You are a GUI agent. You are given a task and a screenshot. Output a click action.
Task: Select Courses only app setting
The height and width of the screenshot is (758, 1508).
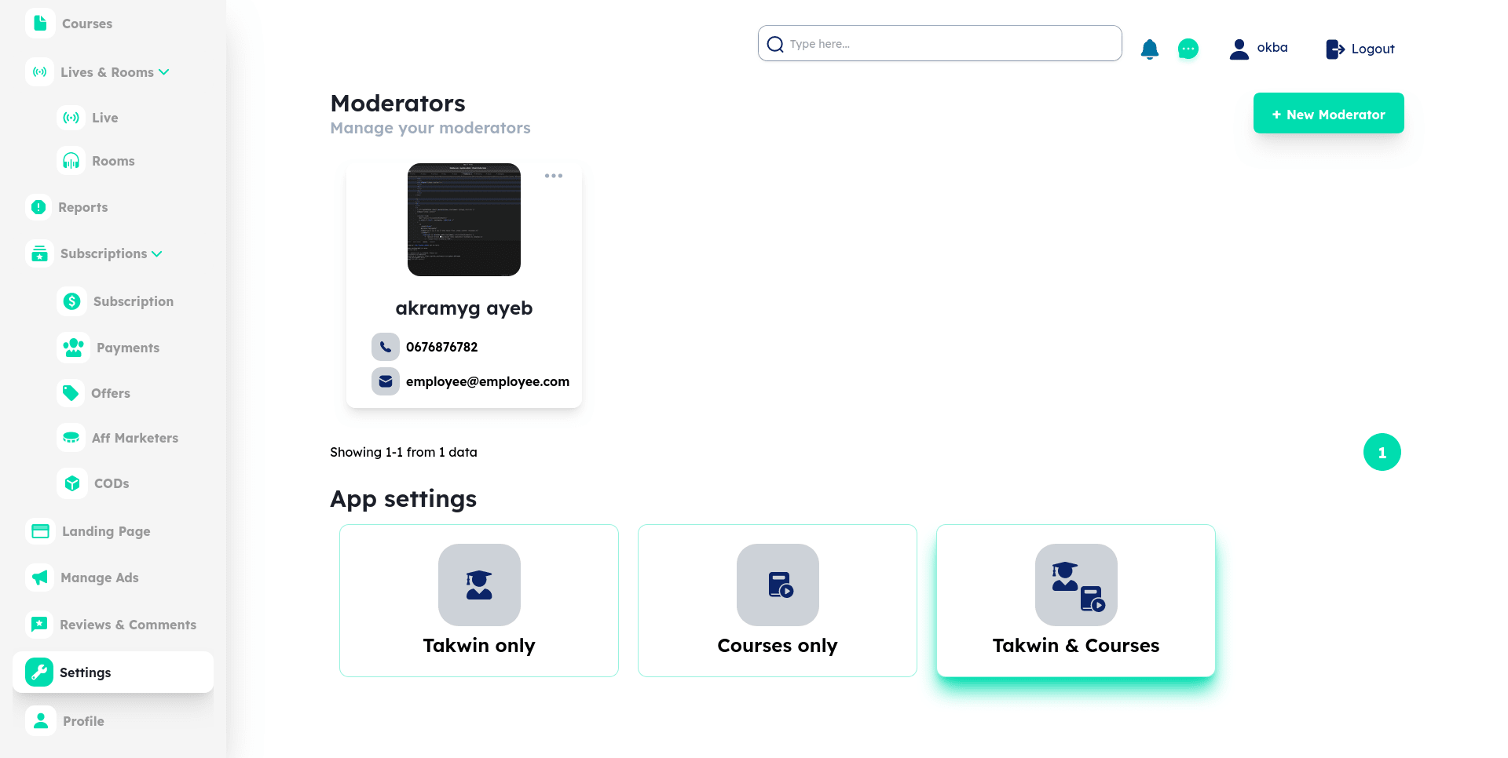point(778,600)
